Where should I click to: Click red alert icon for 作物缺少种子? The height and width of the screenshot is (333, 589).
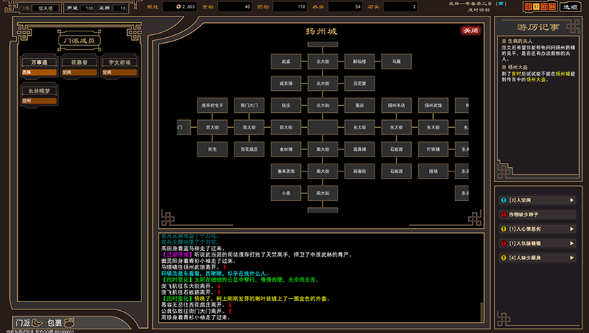click(503, 214)
